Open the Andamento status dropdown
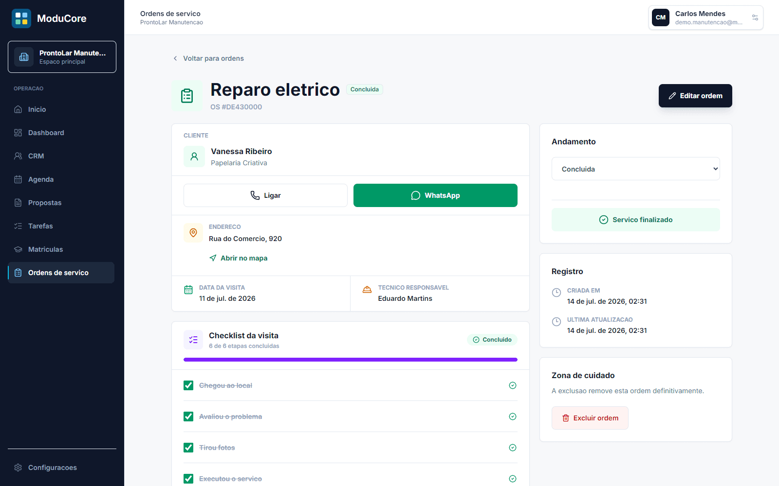The image size is (779, 486). tap(635, 169)
